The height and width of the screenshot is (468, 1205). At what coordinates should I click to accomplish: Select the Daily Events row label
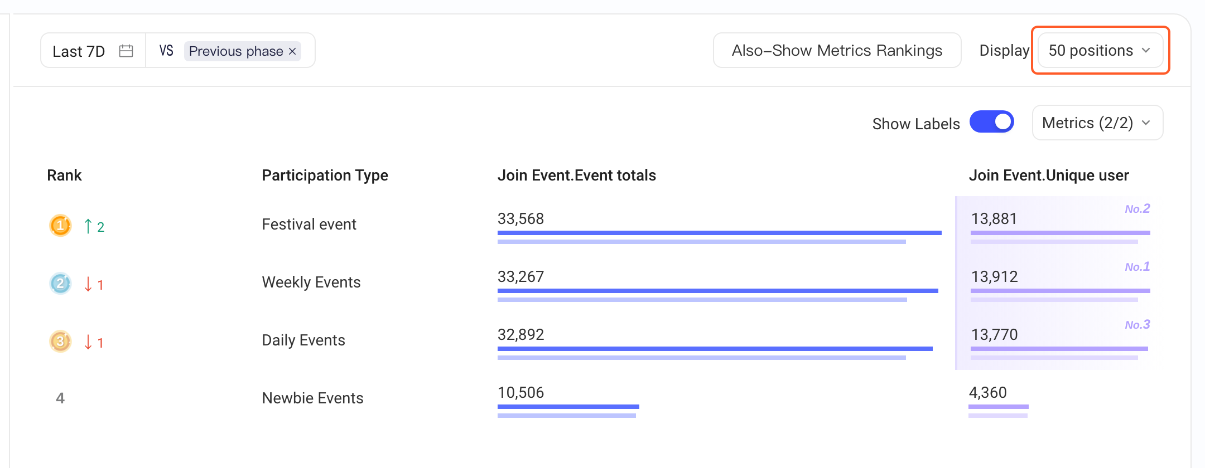[x=303, y=340]
